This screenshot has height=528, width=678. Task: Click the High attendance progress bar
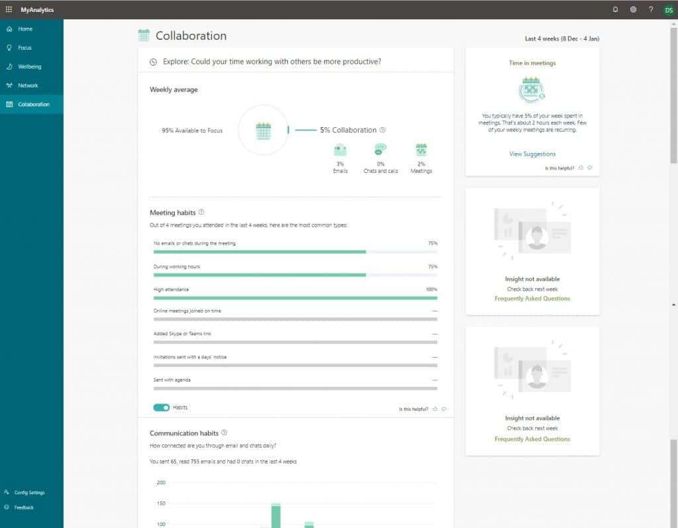tap(295, 298)
